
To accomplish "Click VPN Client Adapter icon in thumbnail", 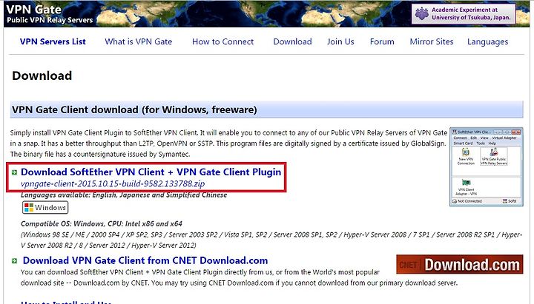I will (x=466, y=187).
